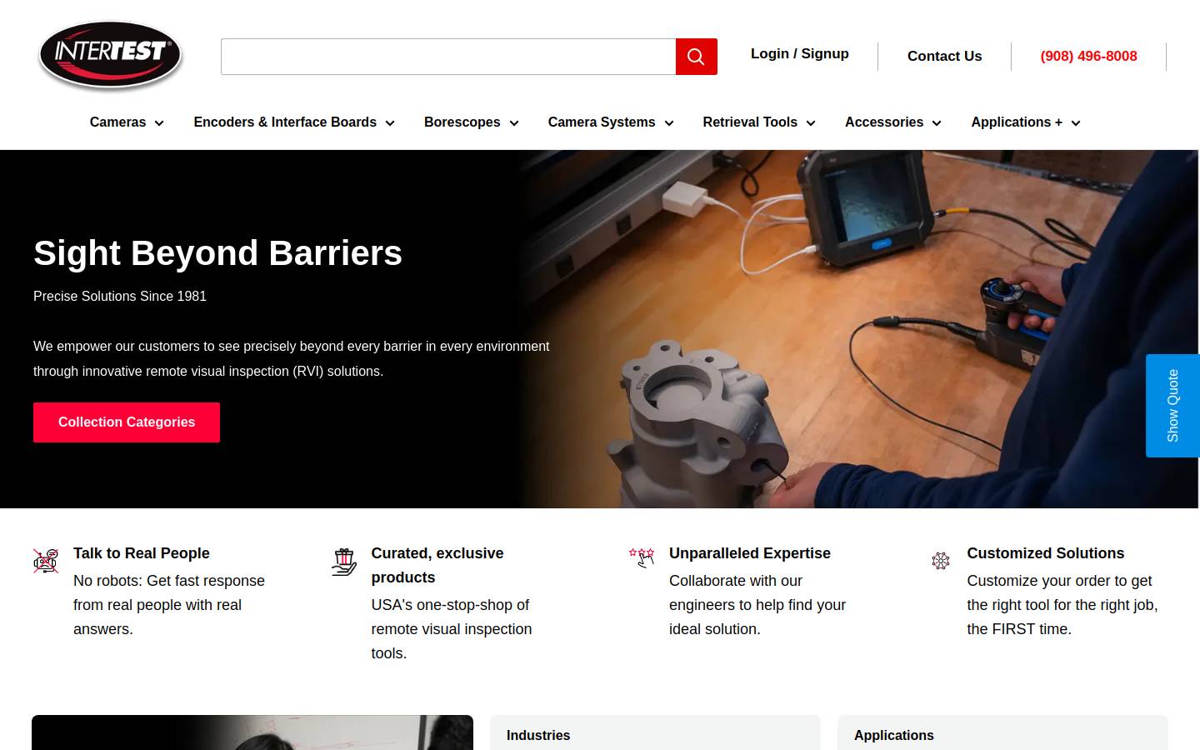Open the Applications + menu item
The width and height of the screenshot is (1200, 750).
pyautogui.click(x=1017, y=122)
